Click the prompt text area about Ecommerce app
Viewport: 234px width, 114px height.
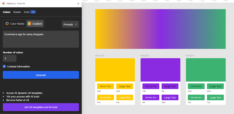41,39
